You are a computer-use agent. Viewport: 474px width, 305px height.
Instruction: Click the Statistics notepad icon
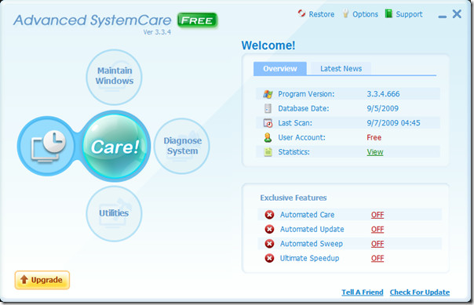pos(268,152)
